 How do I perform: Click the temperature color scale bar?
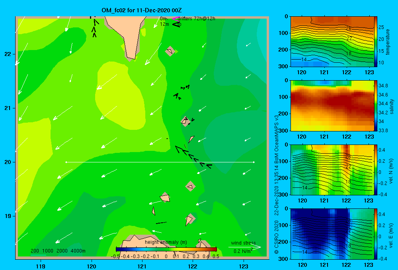375,41
